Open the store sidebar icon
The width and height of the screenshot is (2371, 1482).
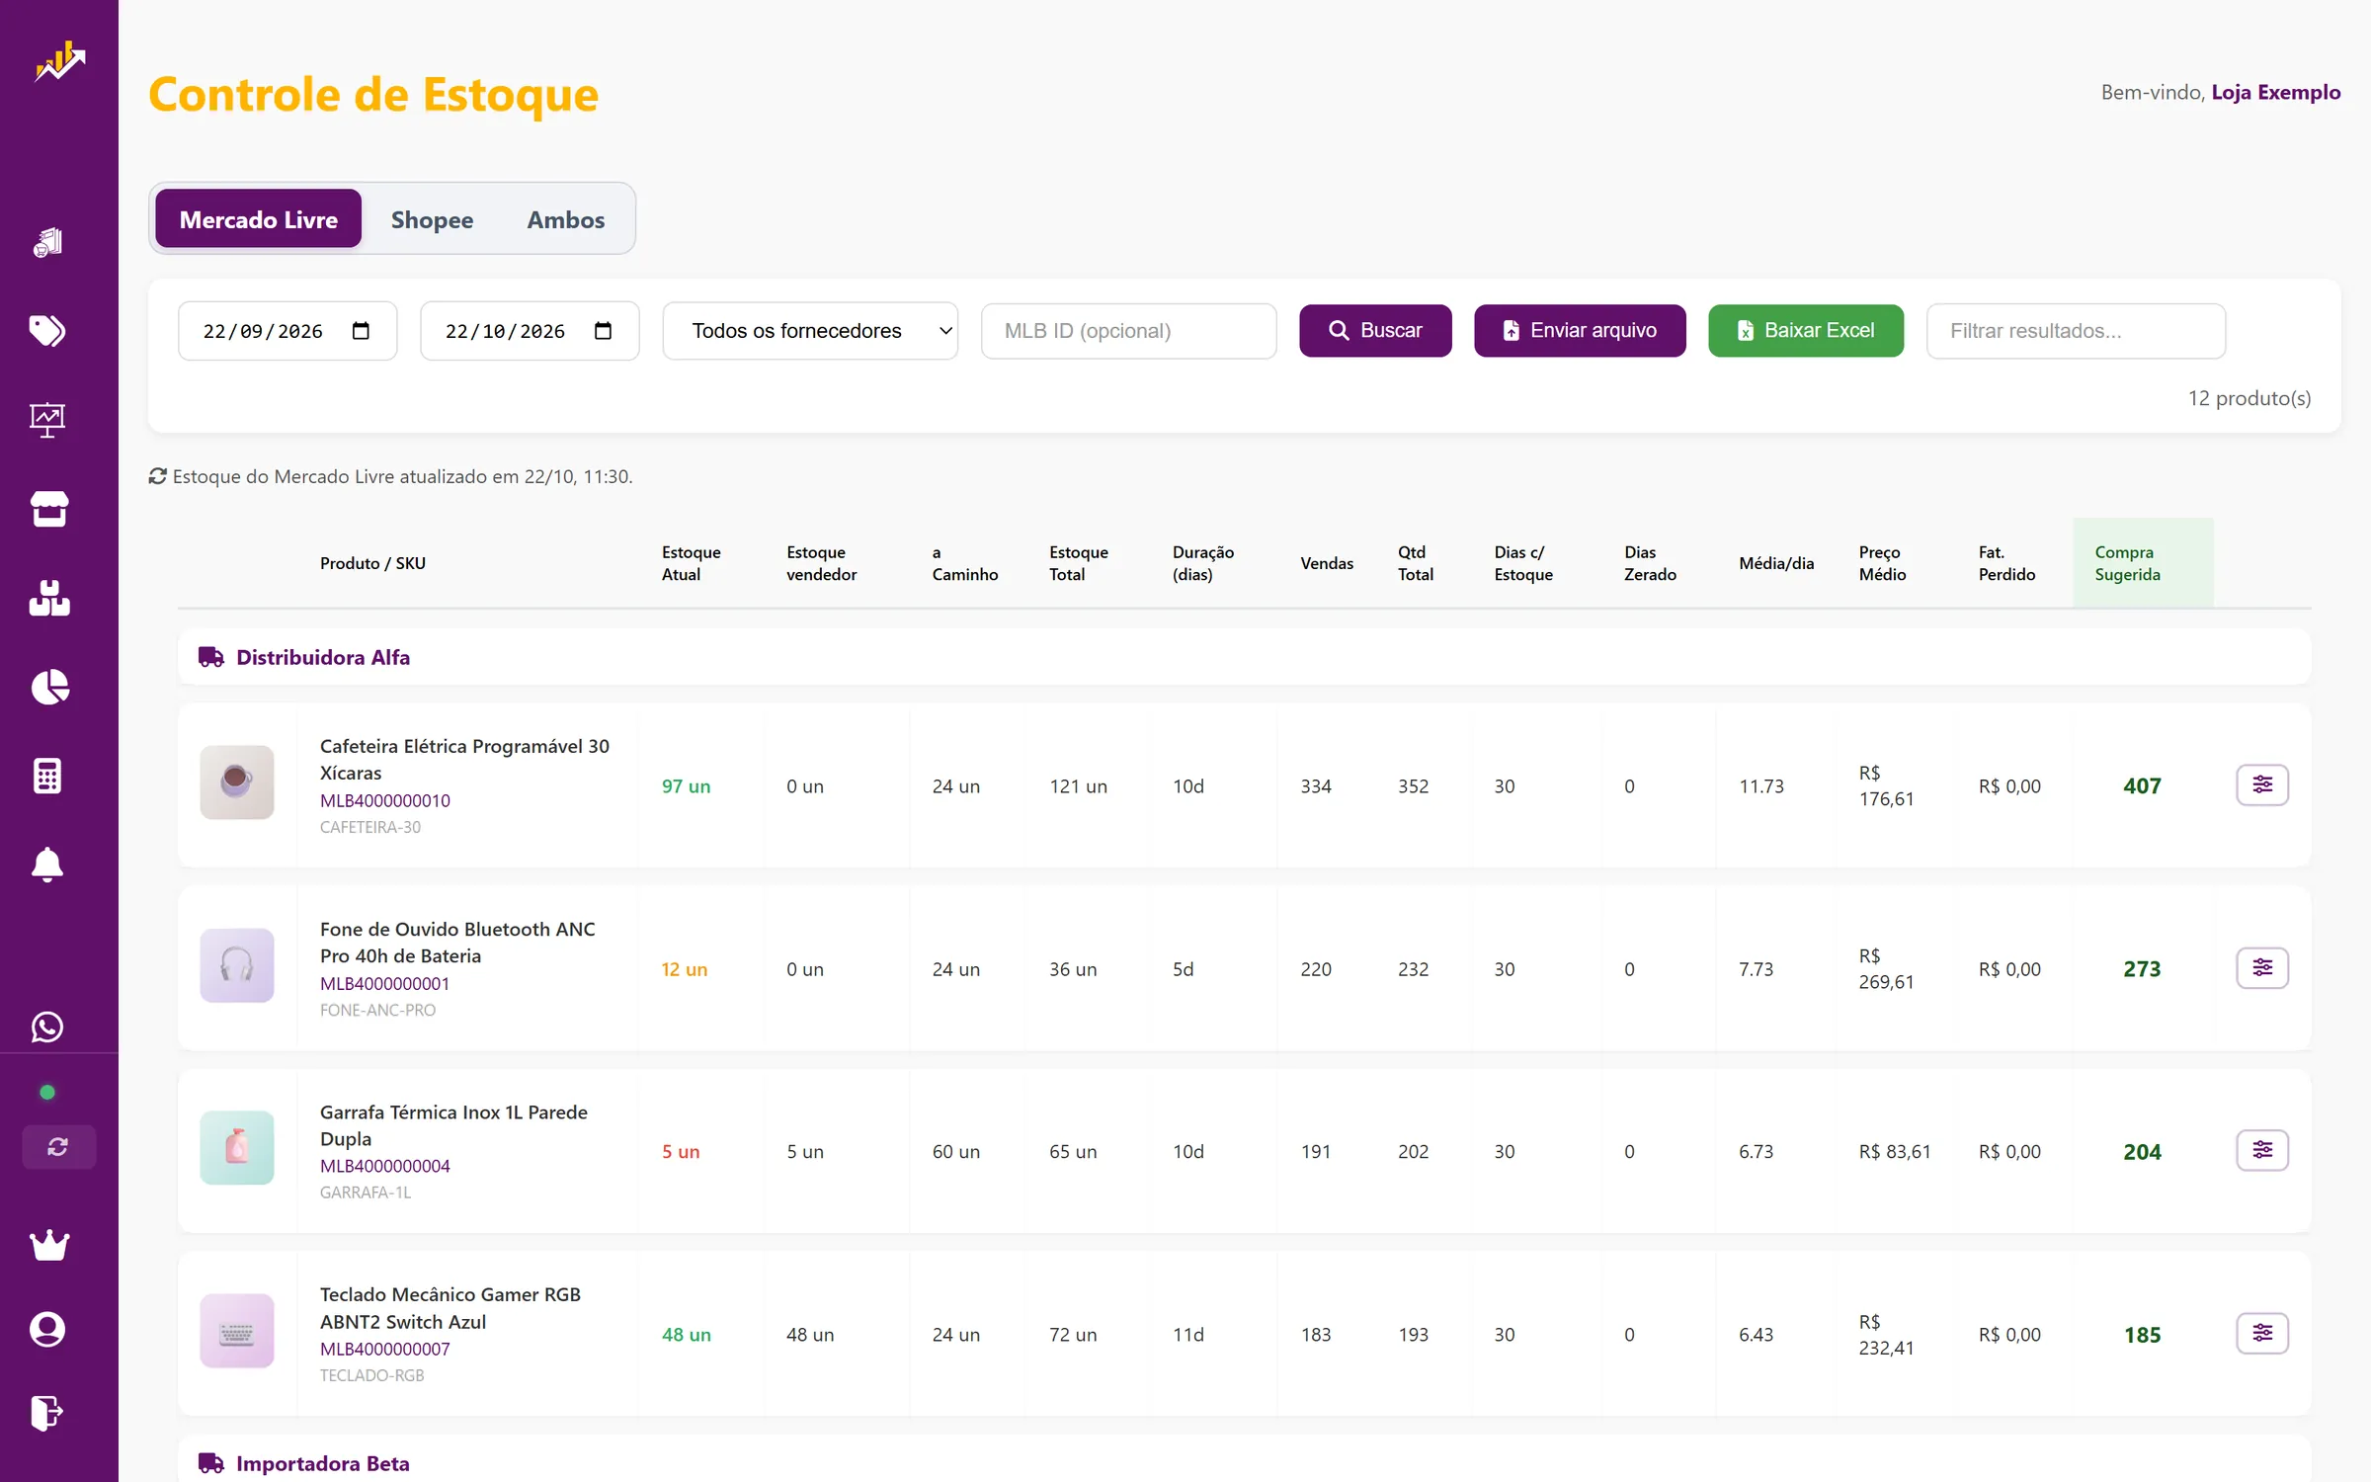(x=47, y=509)
